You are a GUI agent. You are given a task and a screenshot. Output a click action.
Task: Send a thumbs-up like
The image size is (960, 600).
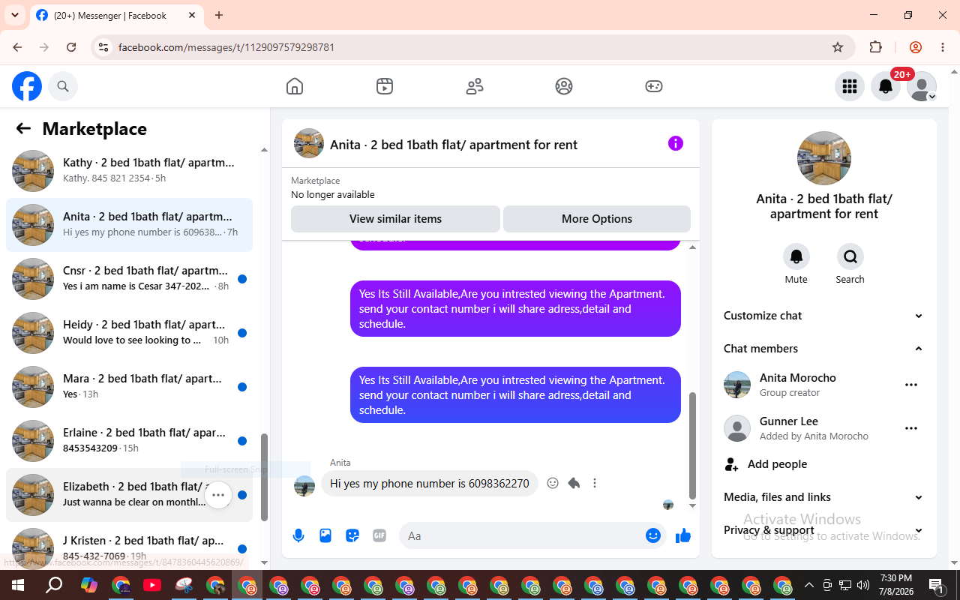[683, 535]
